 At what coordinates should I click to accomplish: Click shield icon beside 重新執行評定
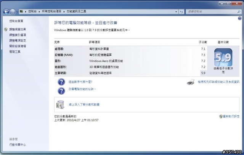pyautogui.click(x=221, y=116)
